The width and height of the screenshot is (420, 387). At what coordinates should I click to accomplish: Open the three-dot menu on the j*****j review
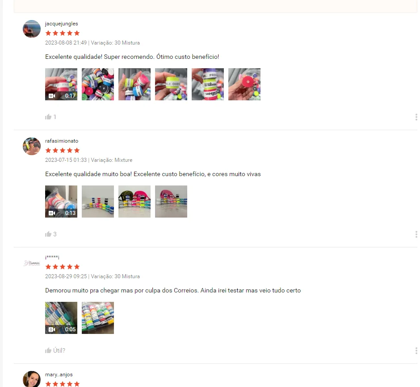tap(416, 350)
